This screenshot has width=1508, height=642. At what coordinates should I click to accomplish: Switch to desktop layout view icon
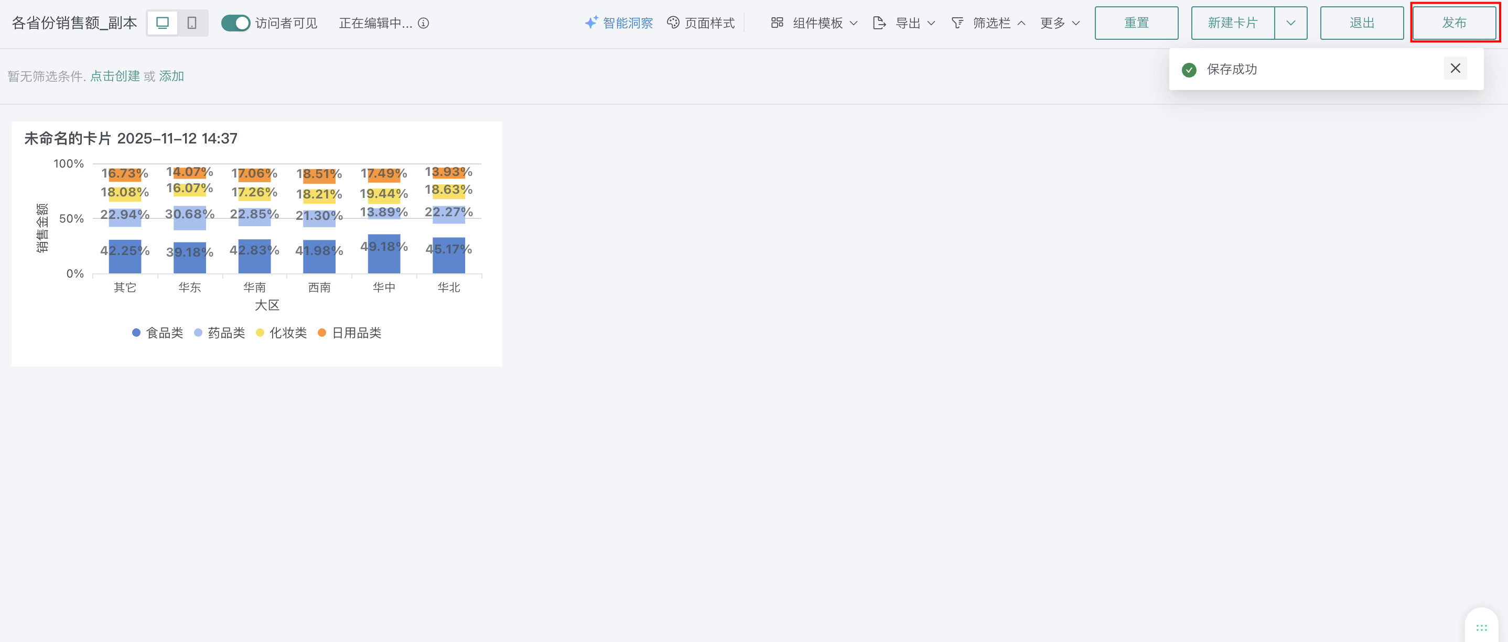[x=162, y=23]
